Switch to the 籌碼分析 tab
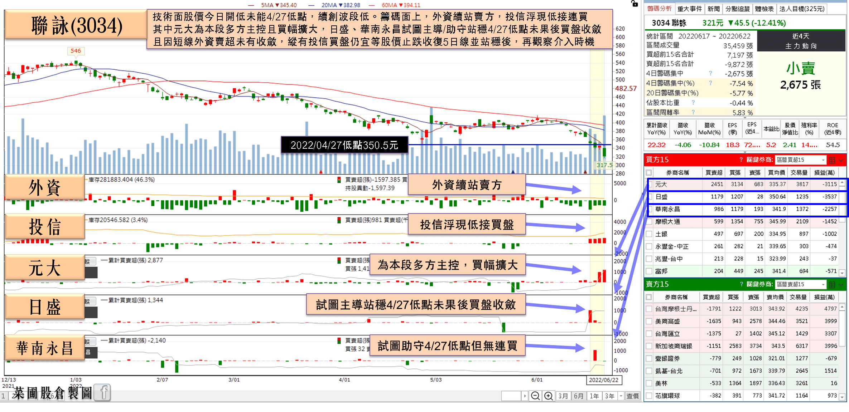This screenshot has width=849, height=412. [x=660, y=9]
